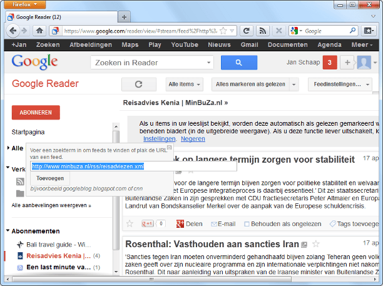
Task: Click the Reisadvies Kenia feed favicon
Action: click(20, 256)
